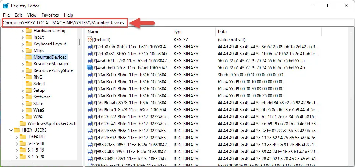Image resolution: width=355 pixels, height=167 pixels.
Task: Select the ResourceManager key label
Action: tap(51, 64)
